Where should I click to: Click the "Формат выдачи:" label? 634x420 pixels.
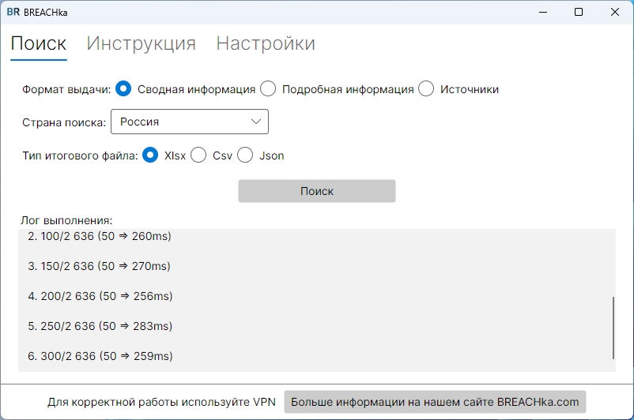click(x=66, y=89)
